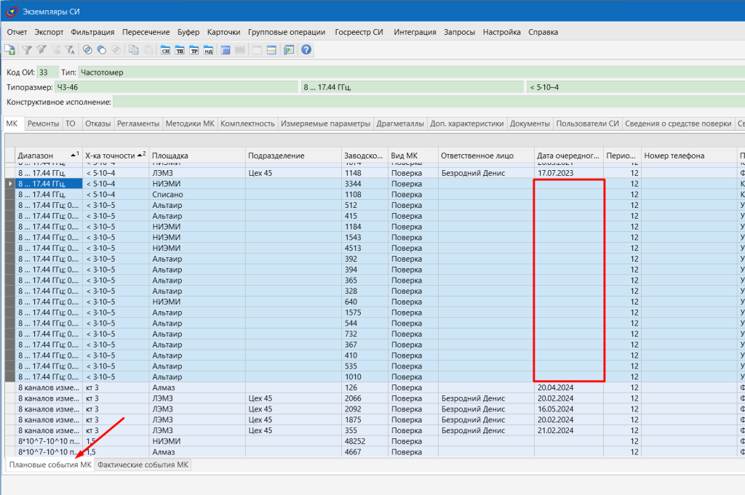The height and width of the screenshot is (495, 745).
Task: Sort by the Диапазон column header
Action: [x=49, y=156]
